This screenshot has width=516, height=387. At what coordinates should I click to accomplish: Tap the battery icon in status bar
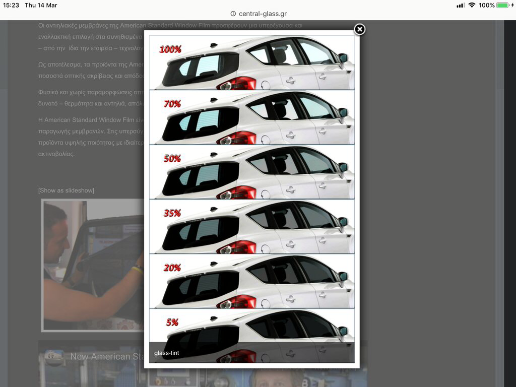click(502, 5)
